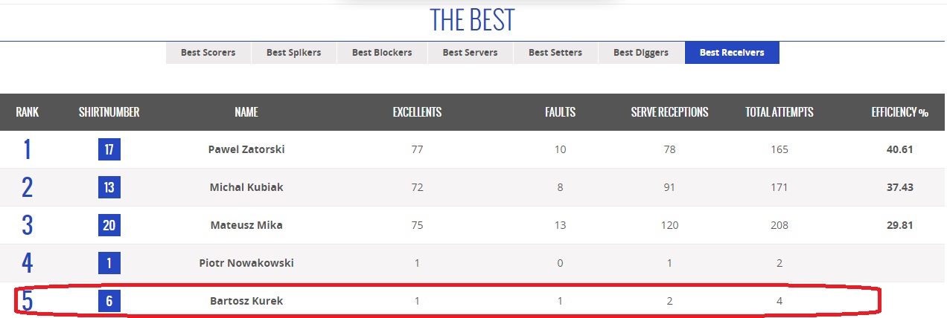Select Mateusz Mika name

click(246, 225)
